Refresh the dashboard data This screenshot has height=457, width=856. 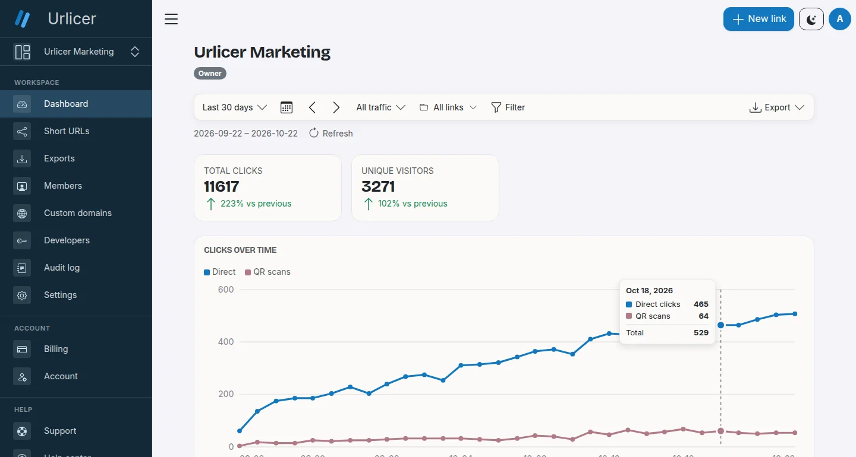pyautogui.click(x=331, y=134)
